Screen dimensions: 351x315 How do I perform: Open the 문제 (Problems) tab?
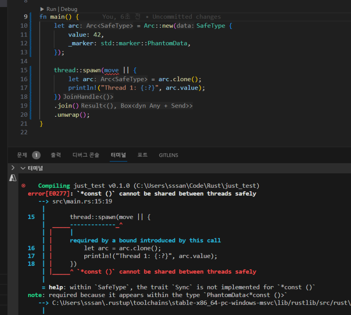click(22, 155)
